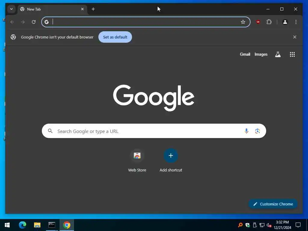The image size is (308, 231).
Task: Click the orange magnifier tray icon
Action: point(240,225)
